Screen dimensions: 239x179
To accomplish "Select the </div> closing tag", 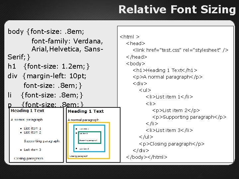I will coord(141,150).
